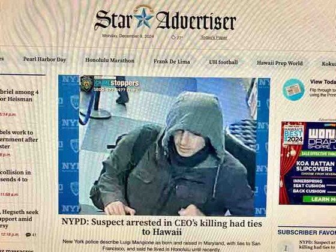The image size is (336, 252).
Task: Open the Heisman finalist sidebar story
Action: click(19, 95)
